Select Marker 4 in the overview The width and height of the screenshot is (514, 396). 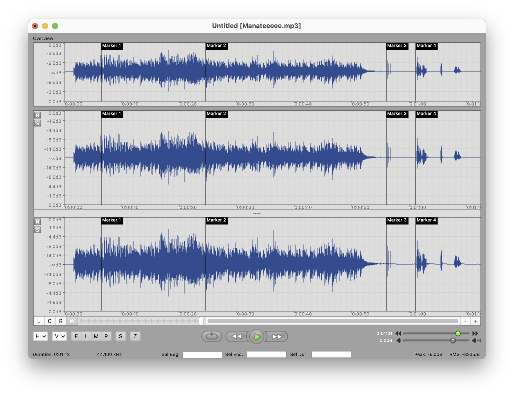tap(426, 46)
